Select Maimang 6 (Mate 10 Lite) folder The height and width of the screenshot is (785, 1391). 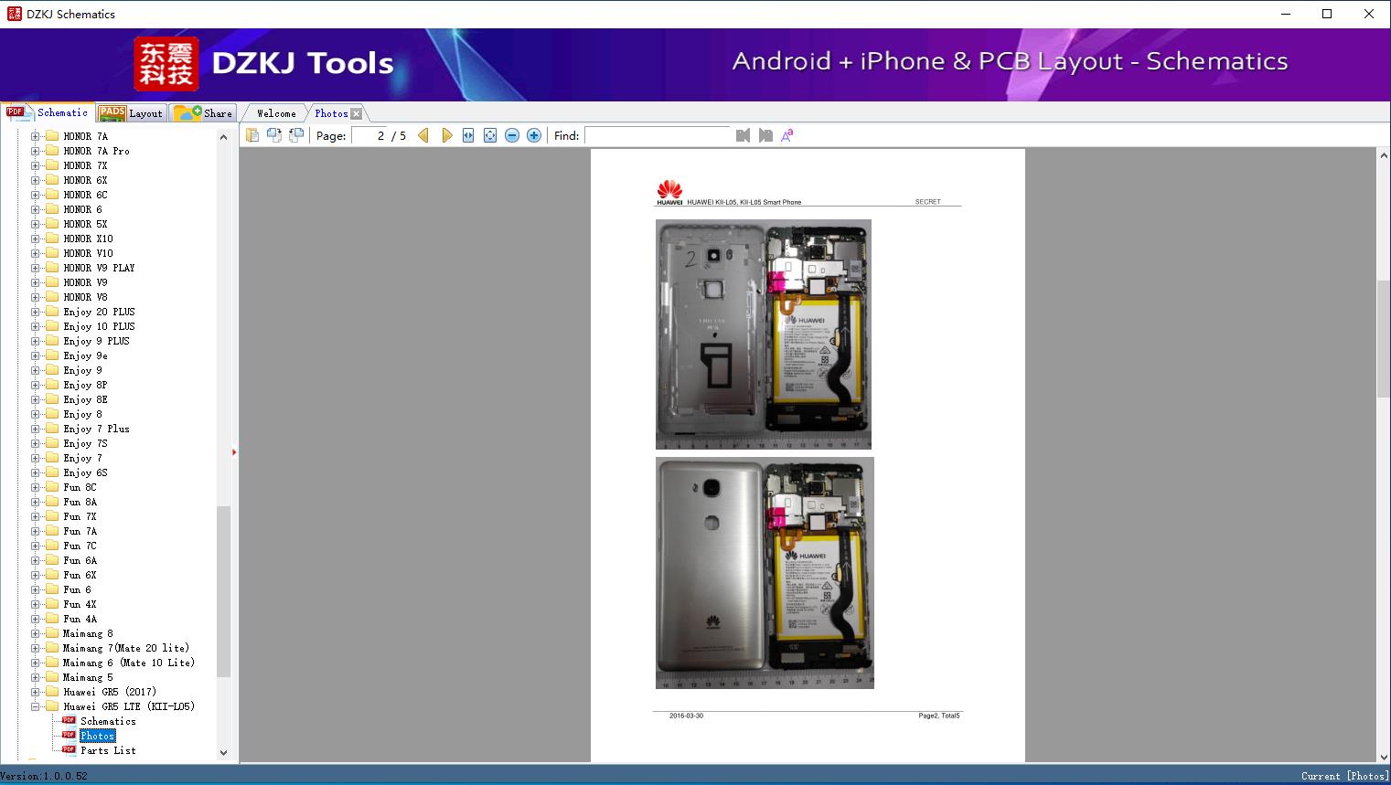[129, 663]
